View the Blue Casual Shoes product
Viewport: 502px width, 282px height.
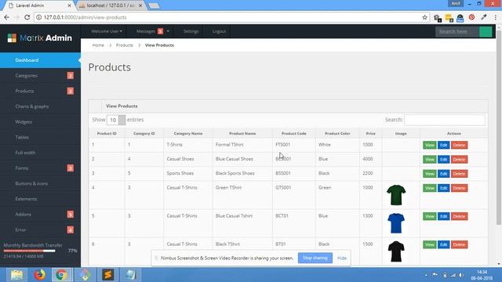coord(429,159)
